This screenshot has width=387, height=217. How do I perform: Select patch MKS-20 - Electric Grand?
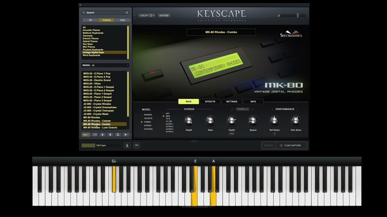pyautogui.click(x=97, y=80)
